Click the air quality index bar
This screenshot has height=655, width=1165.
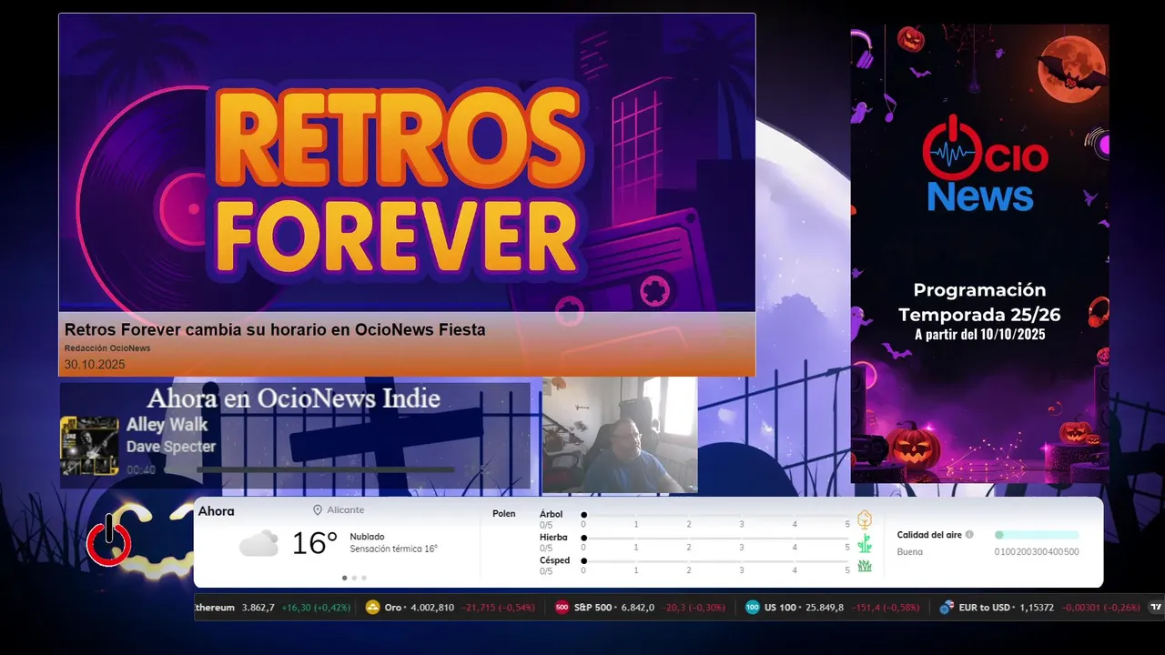1037,535
